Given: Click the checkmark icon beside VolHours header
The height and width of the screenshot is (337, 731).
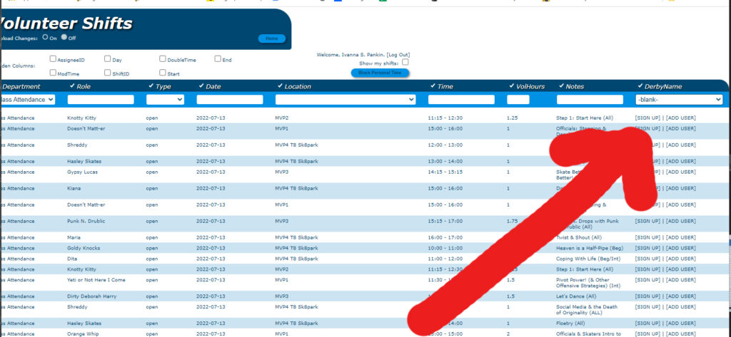Looking at the screenshot, I should [x=510, y=86].
